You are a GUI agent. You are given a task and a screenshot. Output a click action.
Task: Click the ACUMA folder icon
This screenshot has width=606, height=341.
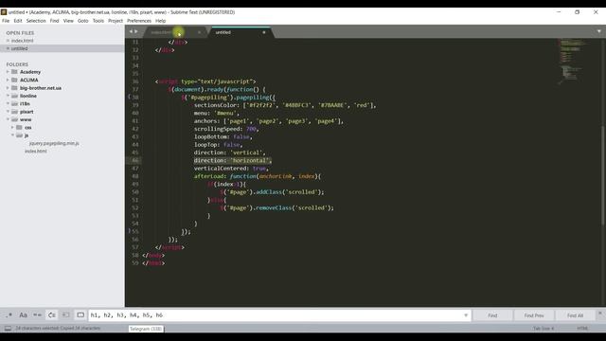pos(15,80)
